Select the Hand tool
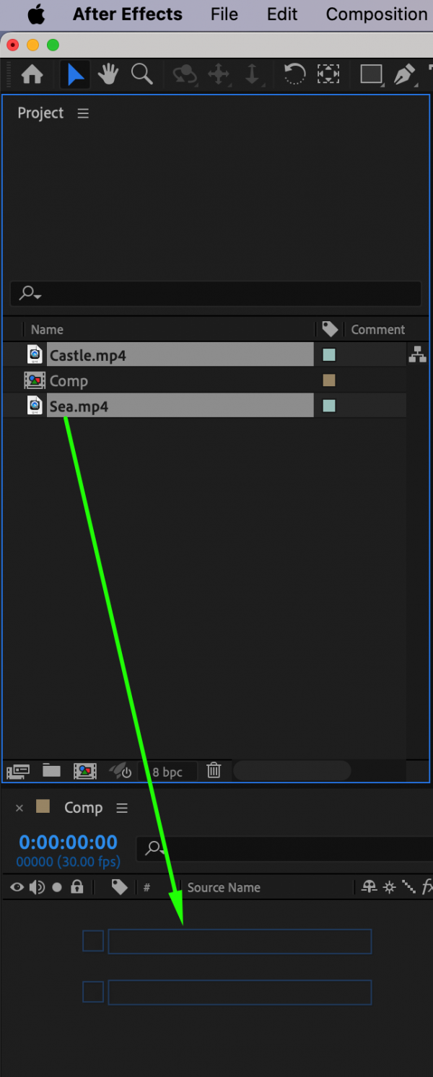 [108, 74]
